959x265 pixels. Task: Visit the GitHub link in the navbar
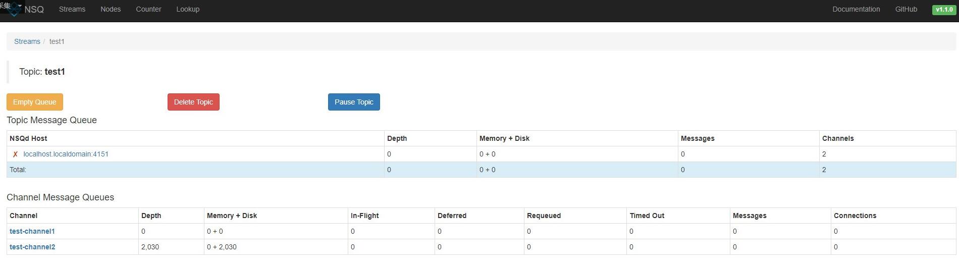coord(906,9)
